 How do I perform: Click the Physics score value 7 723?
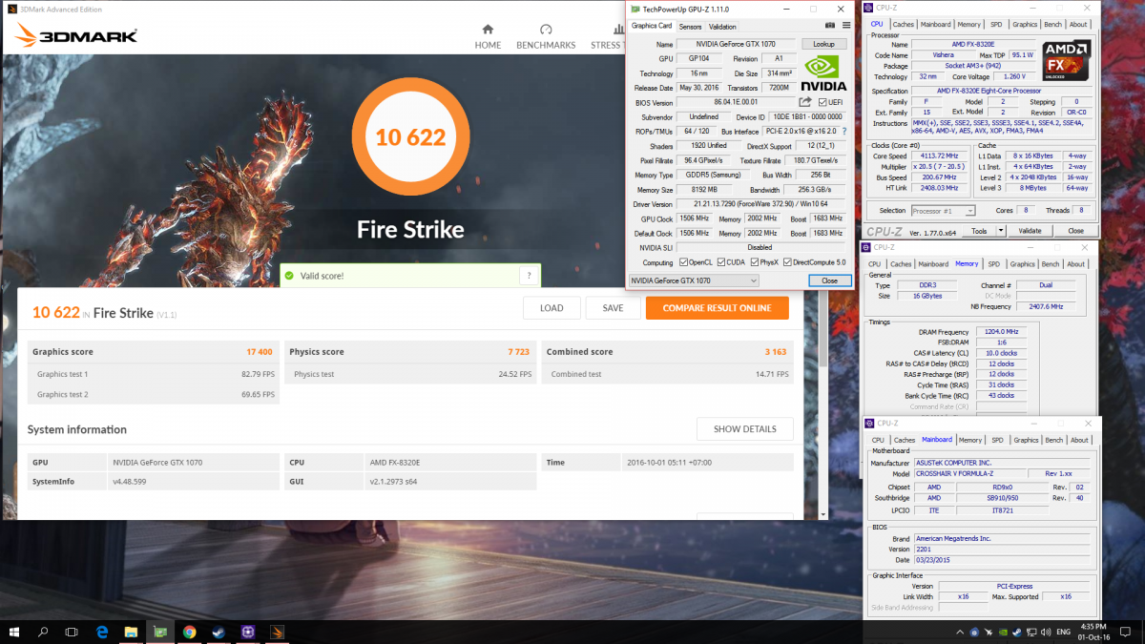click(518, 352)
